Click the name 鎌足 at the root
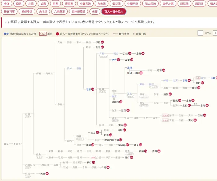 [x=6, y=144]
